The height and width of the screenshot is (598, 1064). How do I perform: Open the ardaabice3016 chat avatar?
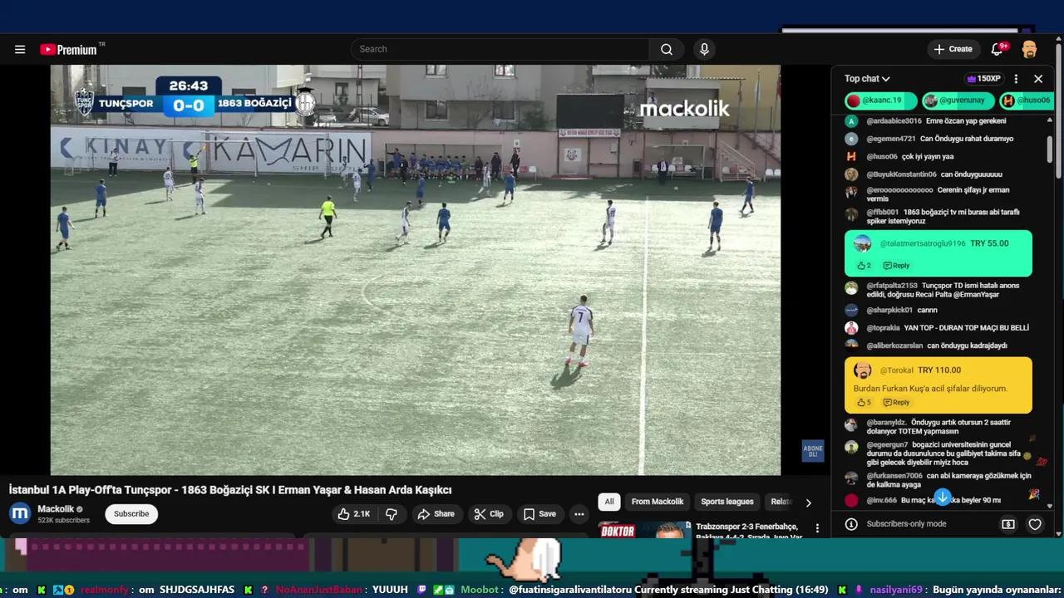(851, 121)
